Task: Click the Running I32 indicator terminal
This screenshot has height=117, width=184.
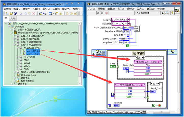Action: click(x=116, y=106)
